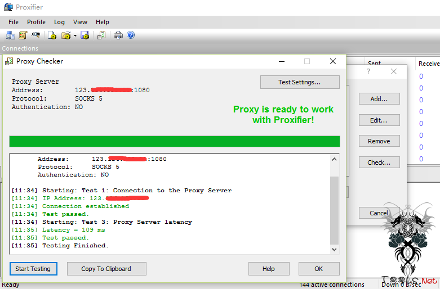
Task: Click 'Starting: Test 1: Connection to the Proxy Server'
Action: pyautogui.click(x=122, y=191)
